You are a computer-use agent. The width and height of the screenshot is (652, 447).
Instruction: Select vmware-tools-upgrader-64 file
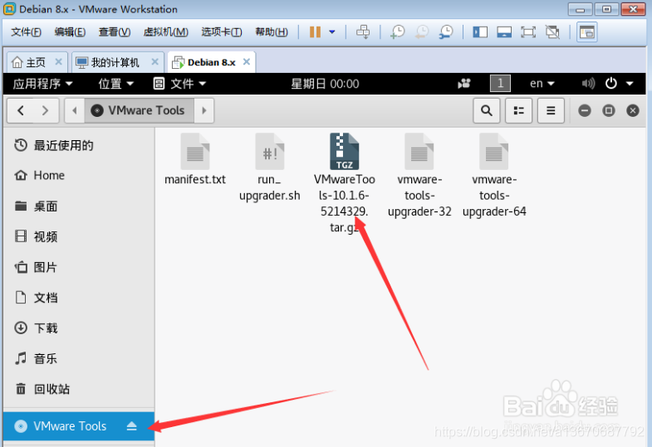[x=494, y=175]
